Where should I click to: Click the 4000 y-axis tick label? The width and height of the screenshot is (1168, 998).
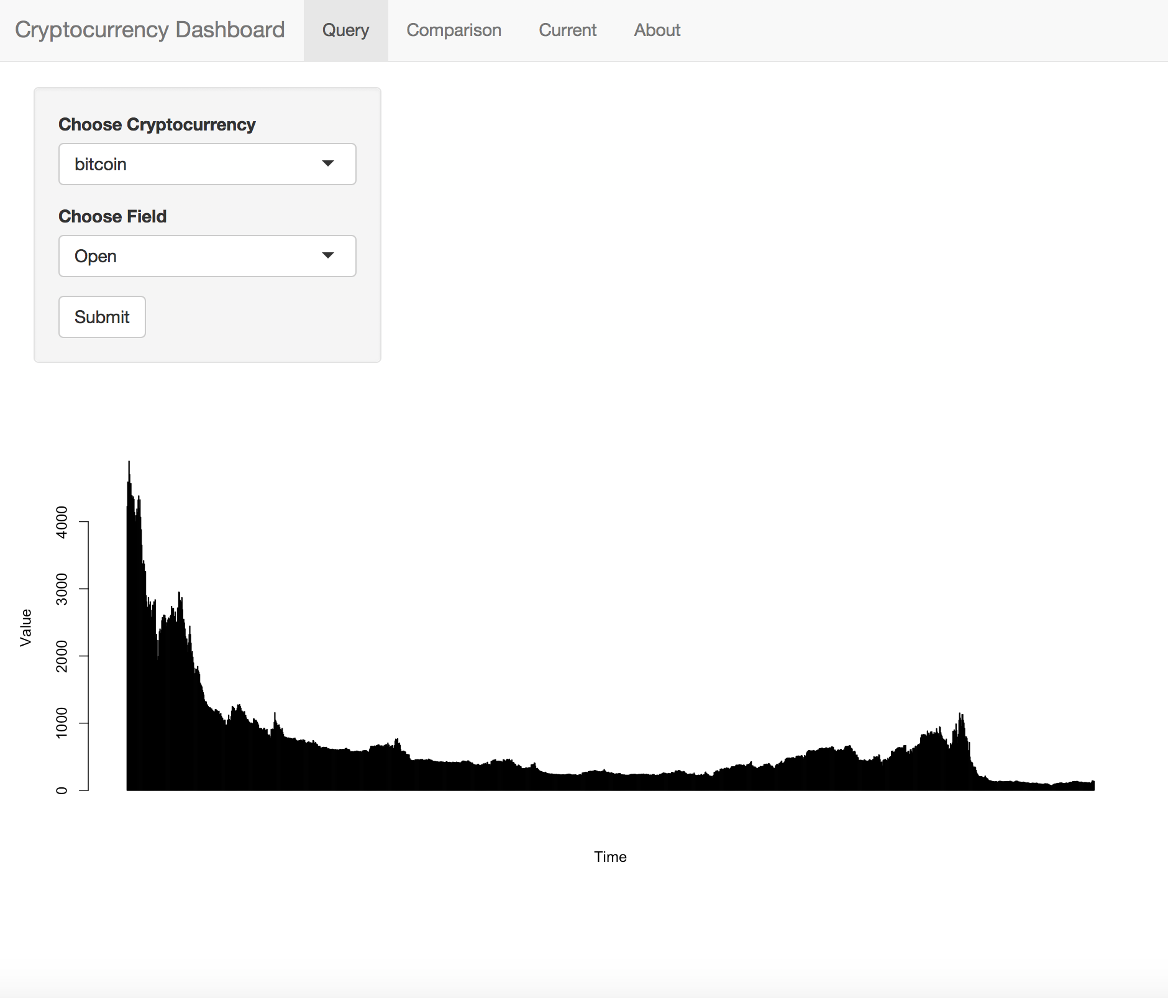62,522
